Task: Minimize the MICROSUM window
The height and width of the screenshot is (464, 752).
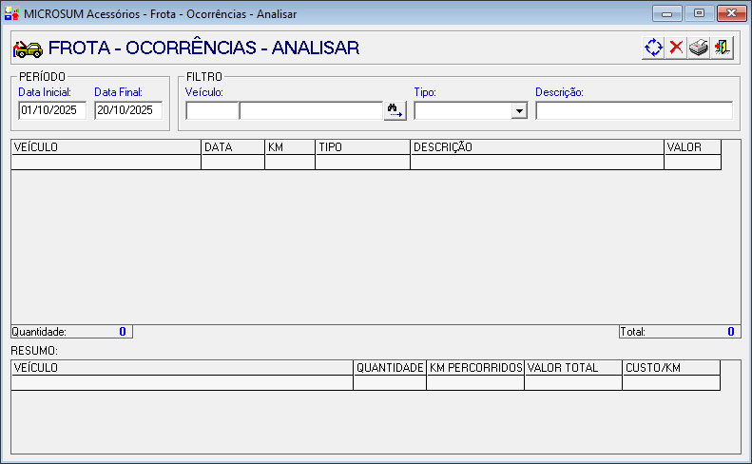Action: [x=666, y=13]
